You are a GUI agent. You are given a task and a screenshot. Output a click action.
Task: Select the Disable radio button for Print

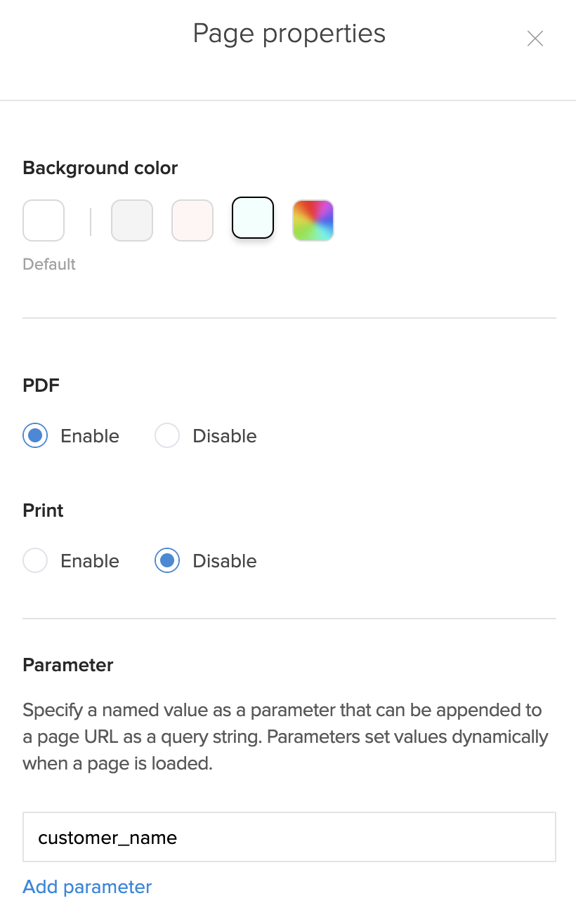click(x=167, y=561)
